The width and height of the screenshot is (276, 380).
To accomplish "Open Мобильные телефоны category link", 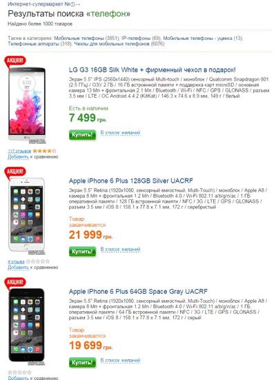I will pos(79,39).
